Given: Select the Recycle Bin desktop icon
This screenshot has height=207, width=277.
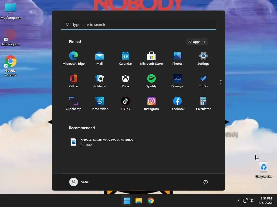Looking at the screenshot, I should click(x=264, y=170).
